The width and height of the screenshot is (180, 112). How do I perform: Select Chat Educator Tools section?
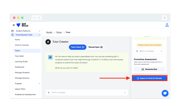[26, 35]
